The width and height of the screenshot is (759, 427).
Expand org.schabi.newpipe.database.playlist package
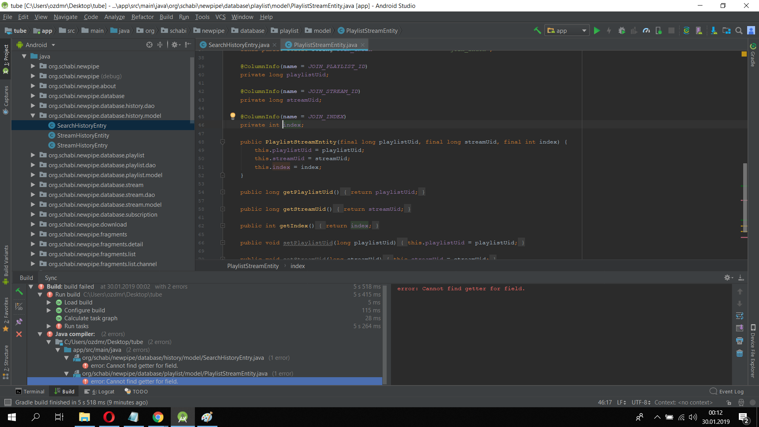click(x=33, y=155)
